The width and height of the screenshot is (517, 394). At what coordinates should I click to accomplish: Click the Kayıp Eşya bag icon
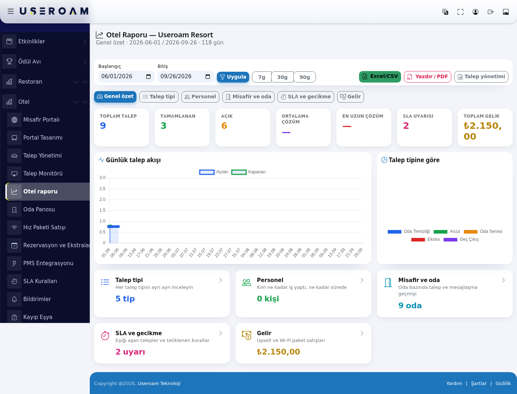click(14, 317)
